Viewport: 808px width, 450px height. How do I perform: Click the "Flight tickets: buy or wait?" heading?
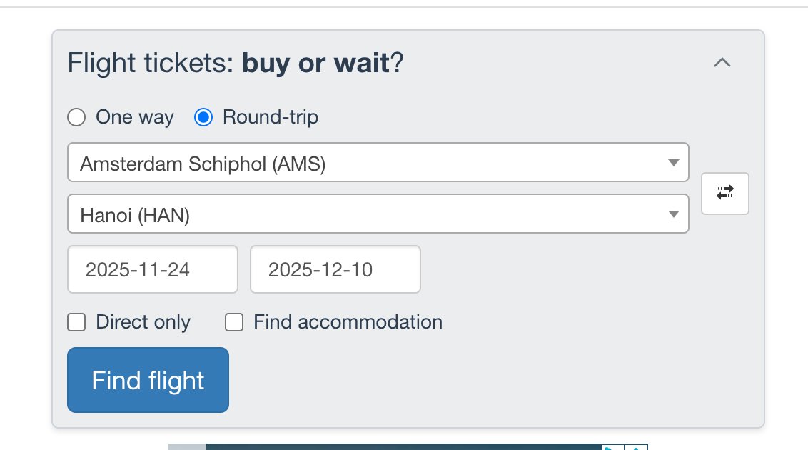click(236, 63)
